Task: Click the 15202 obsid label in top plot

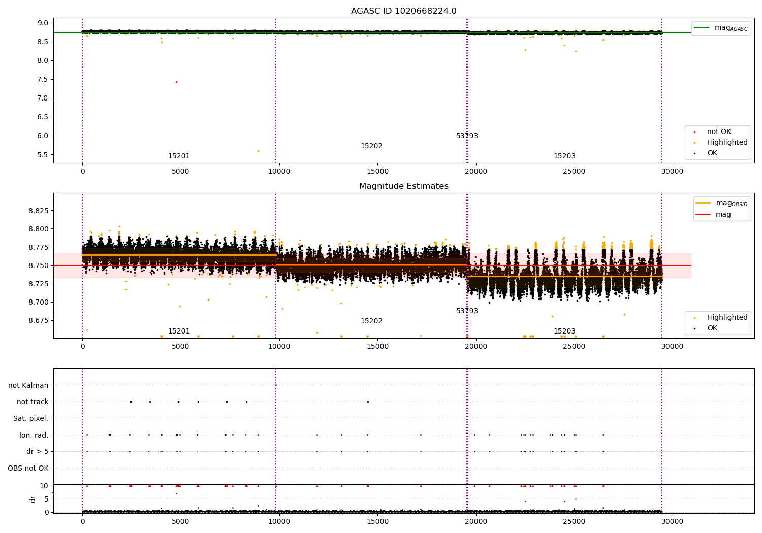Action: (x=371, y=146)
